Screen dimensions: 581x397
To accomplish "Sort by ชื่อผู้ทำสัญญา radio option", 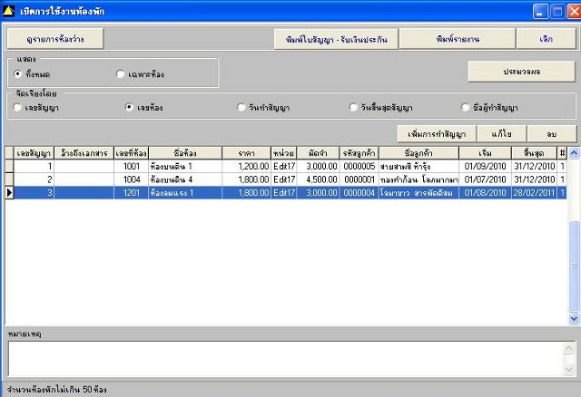I will pos(466,107).
